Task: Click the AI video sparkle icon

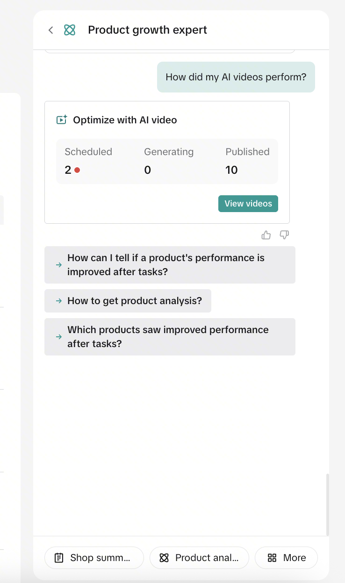Action: coord(62,120)
